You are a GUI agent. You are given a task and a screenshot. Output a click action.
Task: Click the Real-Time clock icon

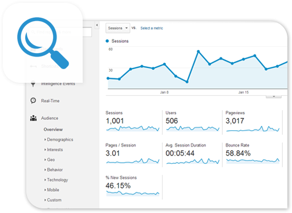point(33,101)
